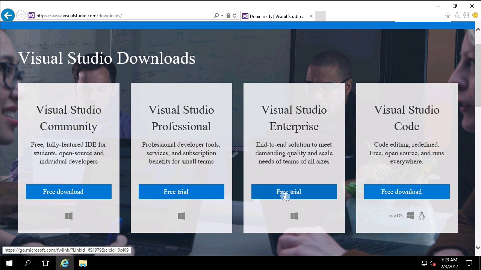Select the Downloads | Visual Studio tab
The image size is (481, 270).
tap(277, 16)
